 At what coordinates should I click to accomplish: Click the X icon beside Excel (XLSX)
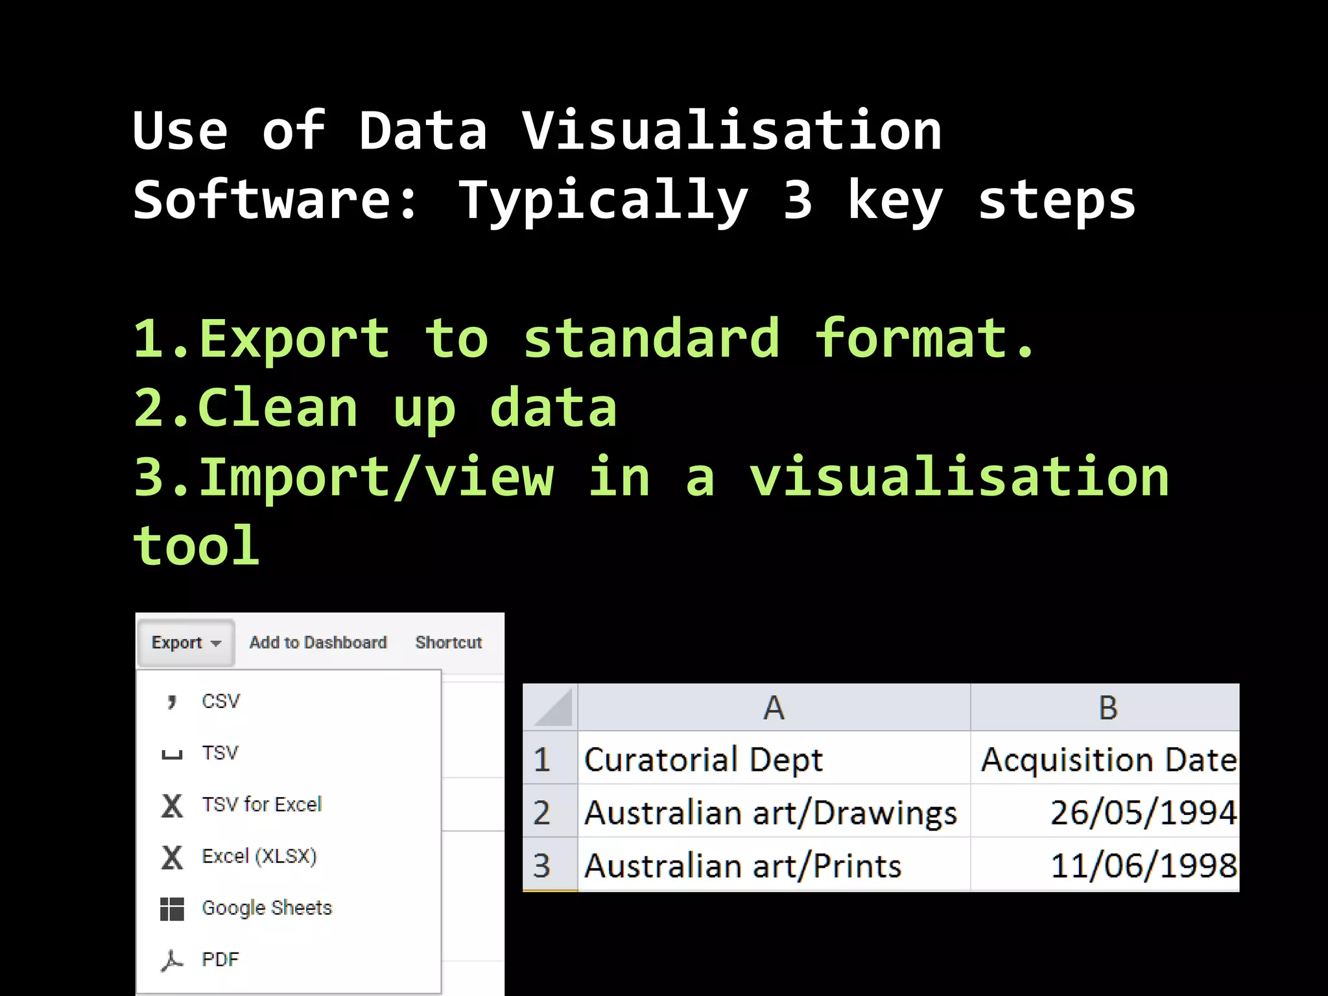[x=172, y=857]
